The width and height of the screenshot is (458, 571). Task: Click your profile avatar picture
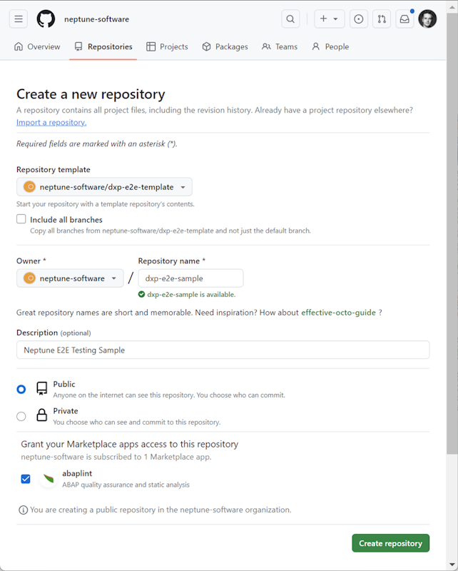427,19
